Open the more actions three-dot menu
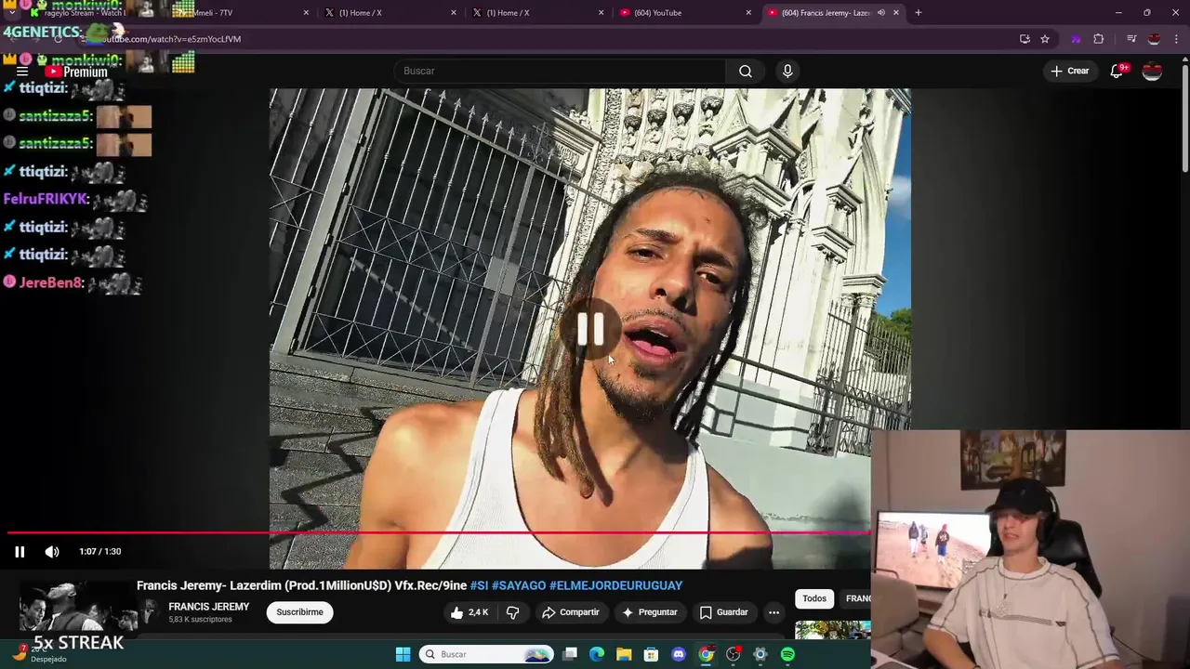Viewport: 1190px width, 669px height. (x=773, y=612)
